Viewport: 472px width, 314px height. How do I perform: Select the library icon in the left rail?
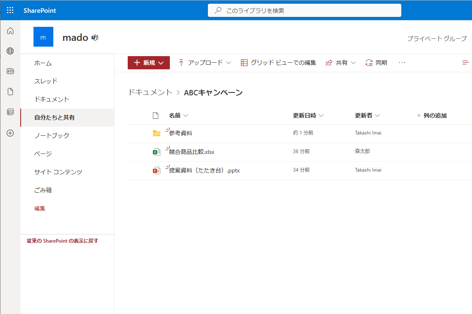(10, 112)
